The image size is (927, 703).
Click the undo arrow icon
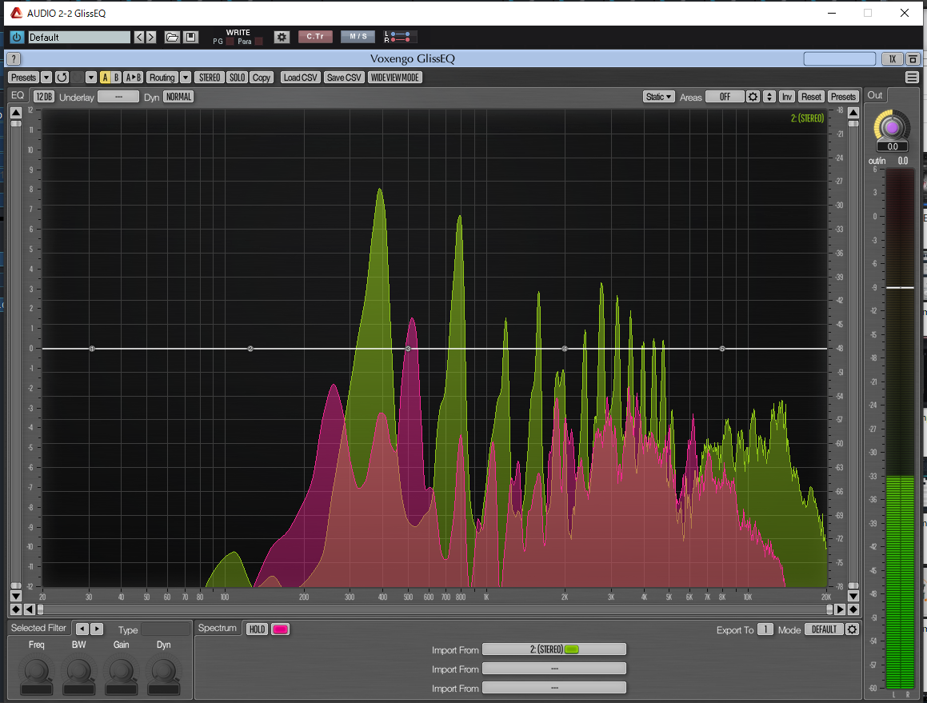point(62,78)
